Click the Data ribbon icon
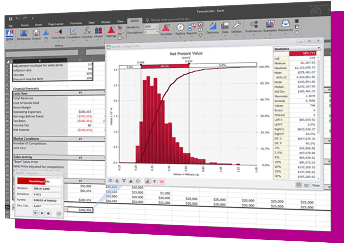The width and height of the screenshot is (344, 252). 225,26
